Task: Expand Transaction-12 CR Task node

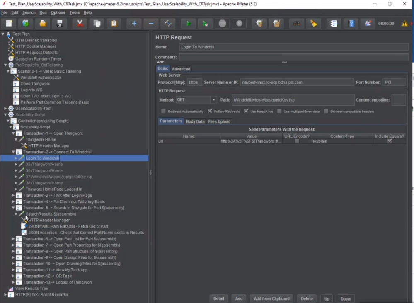Action: tap(13, 276)
